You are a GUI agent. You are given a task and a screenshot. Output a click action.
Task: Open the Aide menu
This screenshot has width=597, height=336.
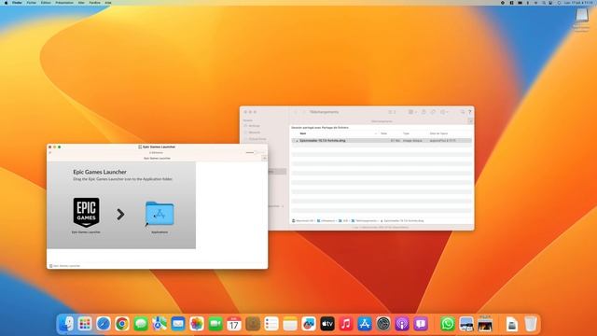[108, 3]
